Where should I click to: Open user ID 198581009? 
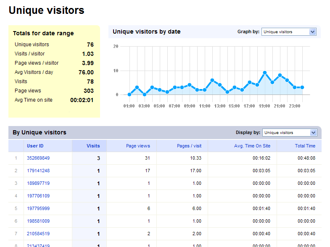[x=38, y=221]
